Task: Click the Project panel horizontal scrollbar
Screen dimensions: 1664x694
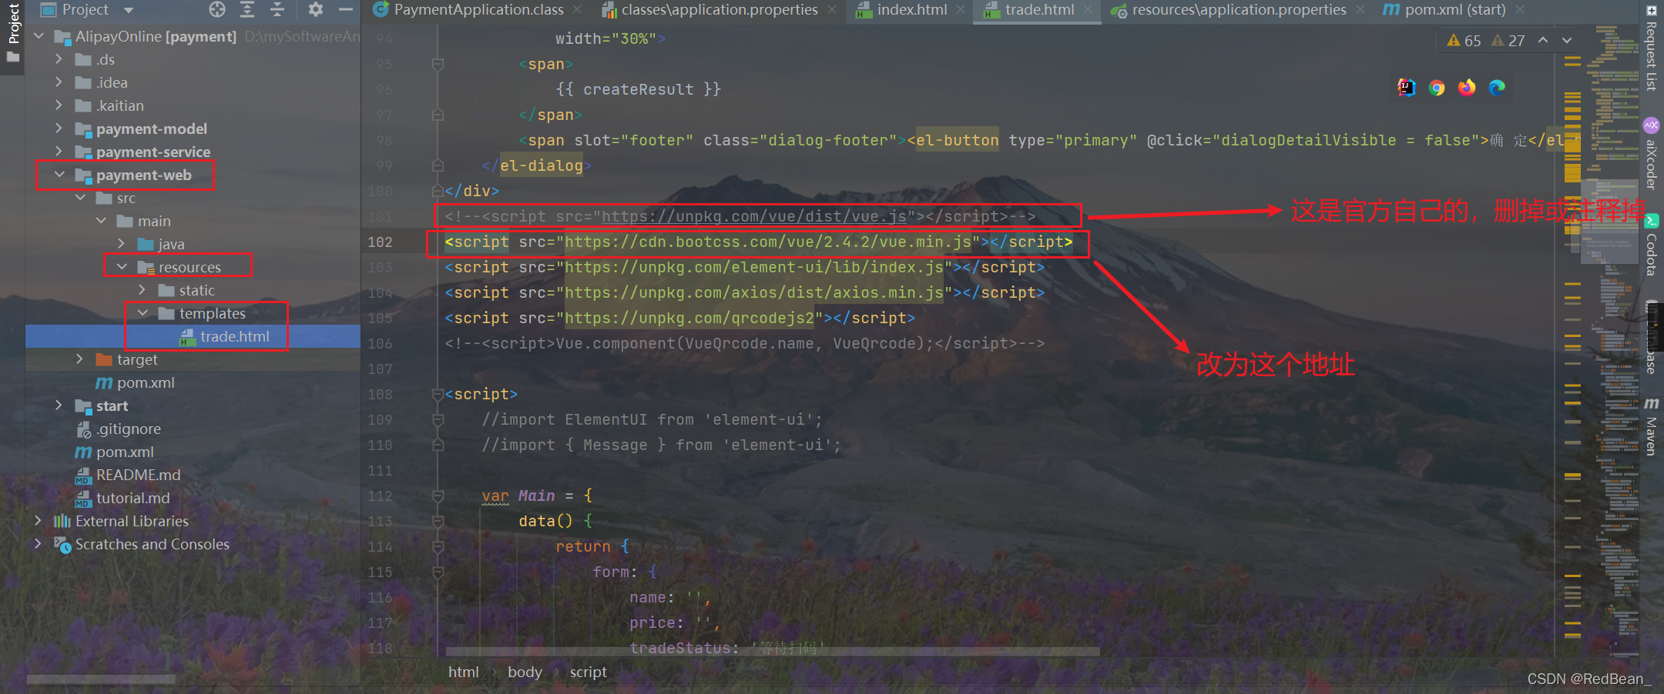Action: coord(101,679)
